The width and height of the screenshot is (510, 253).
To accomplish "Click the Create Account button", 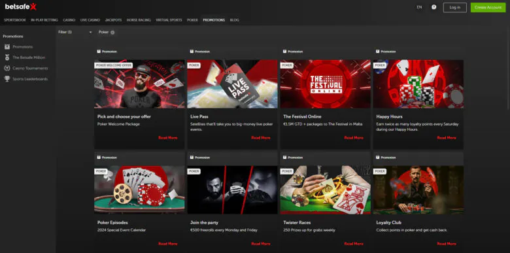I will click(x=488, y=7).
